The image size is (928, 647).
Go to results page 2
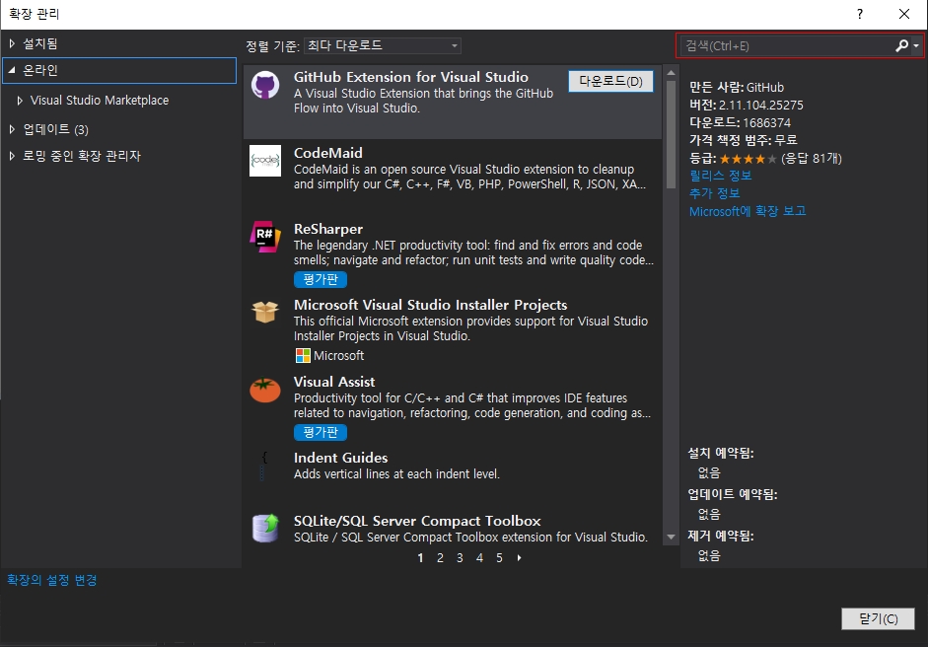[440, 557]
